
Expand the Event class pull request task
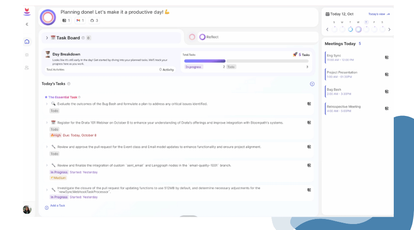pyautogui.click(x=47, y=147)
